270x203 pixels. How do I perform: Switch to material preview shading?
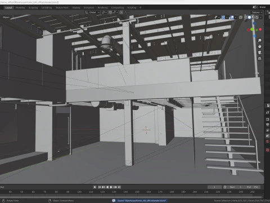[x=253, y=17]
